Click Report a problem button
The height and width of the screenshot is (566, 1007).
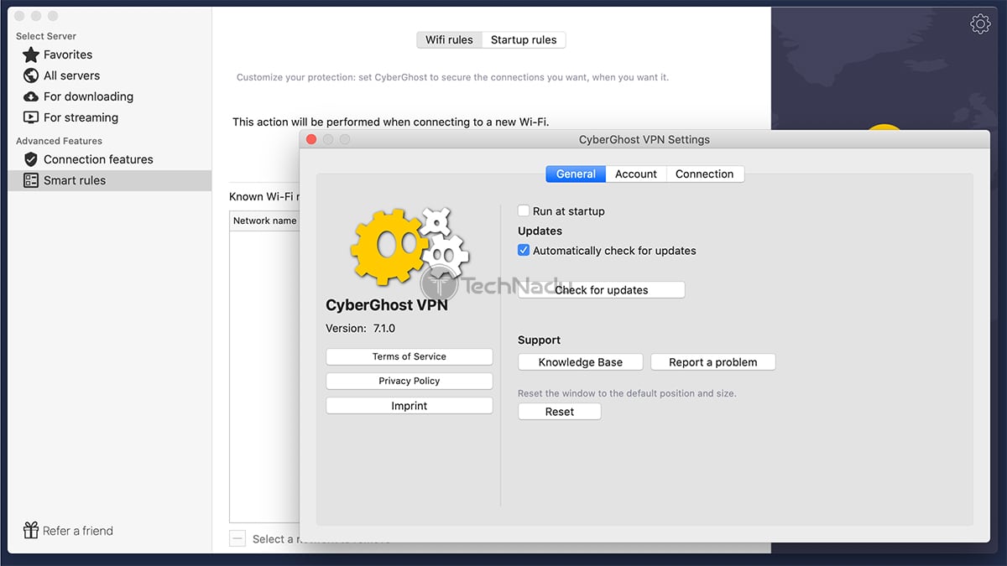713,362
